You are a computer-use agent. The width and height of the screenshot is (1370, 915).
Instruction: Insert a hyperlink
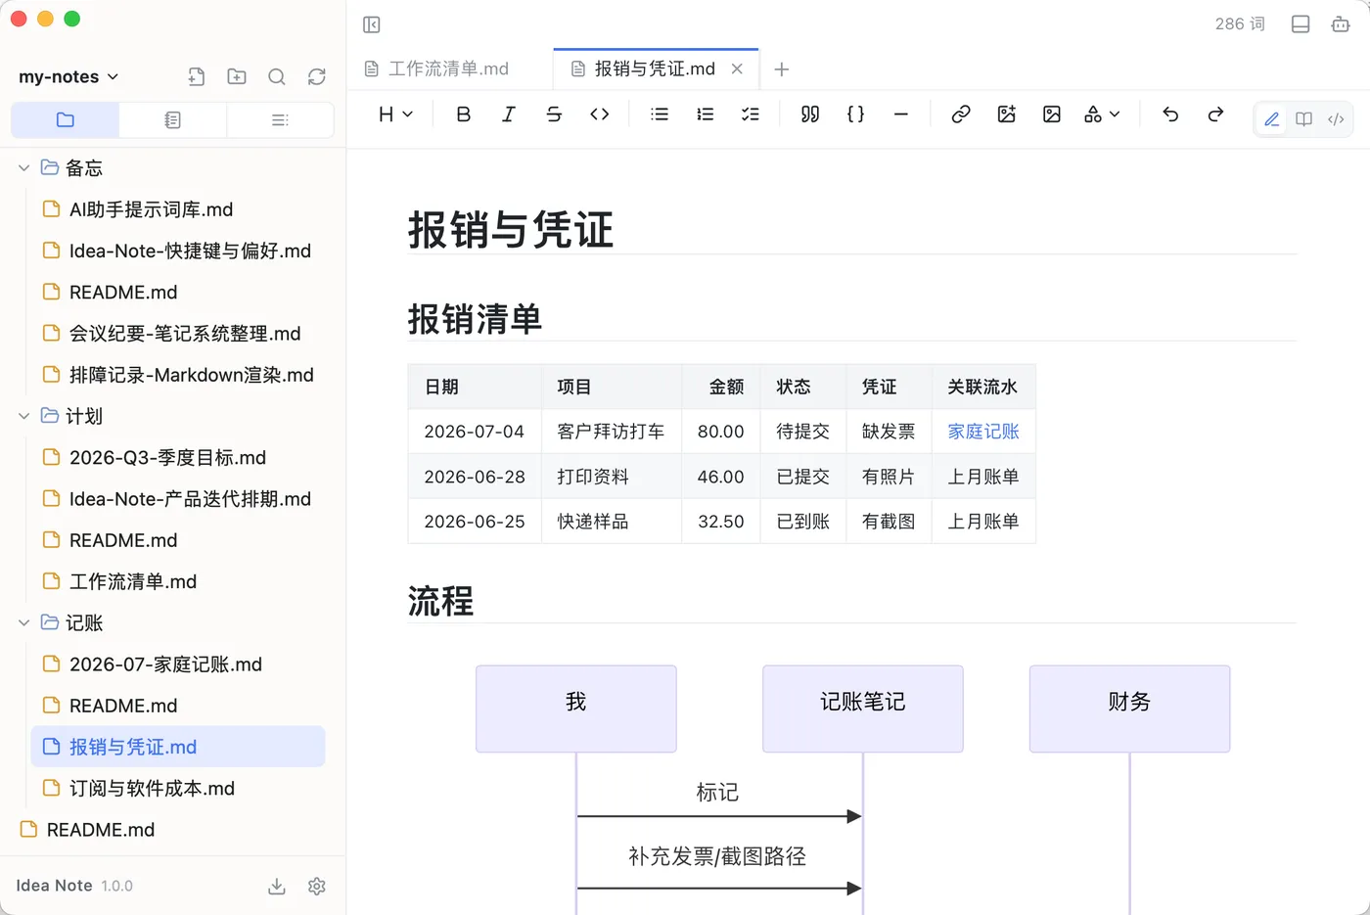[961, 114]
